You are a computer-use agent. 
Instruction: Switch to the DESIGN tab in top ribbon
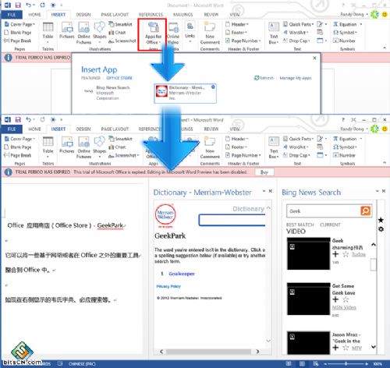83,15
